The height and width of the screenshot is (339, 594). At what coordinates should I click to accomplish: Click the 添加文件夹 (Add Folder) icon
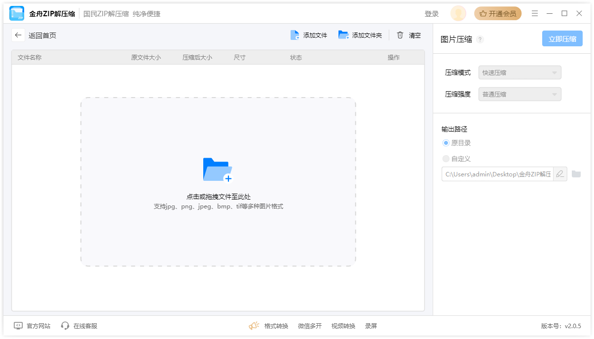coord(343,35)
